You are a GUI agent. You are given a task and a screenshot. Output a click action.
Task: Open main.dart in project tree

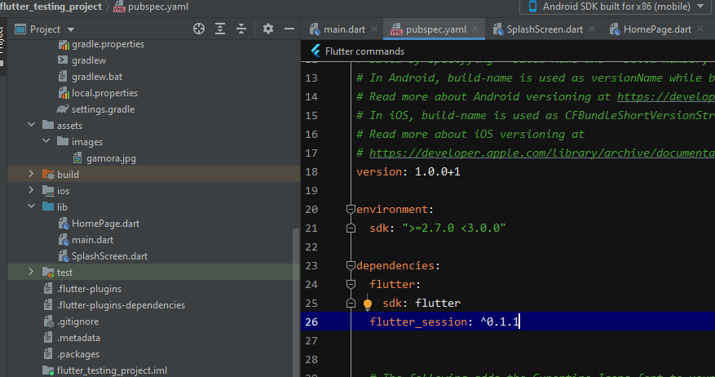click(93, 240)
